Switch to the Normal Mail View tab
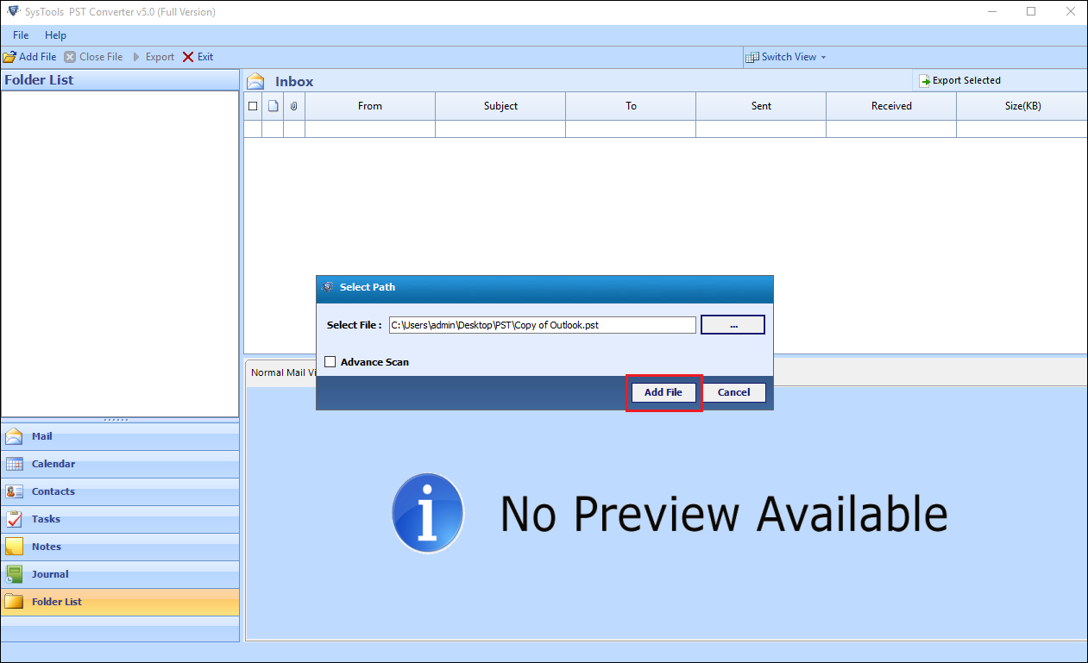 click(282, 372)
